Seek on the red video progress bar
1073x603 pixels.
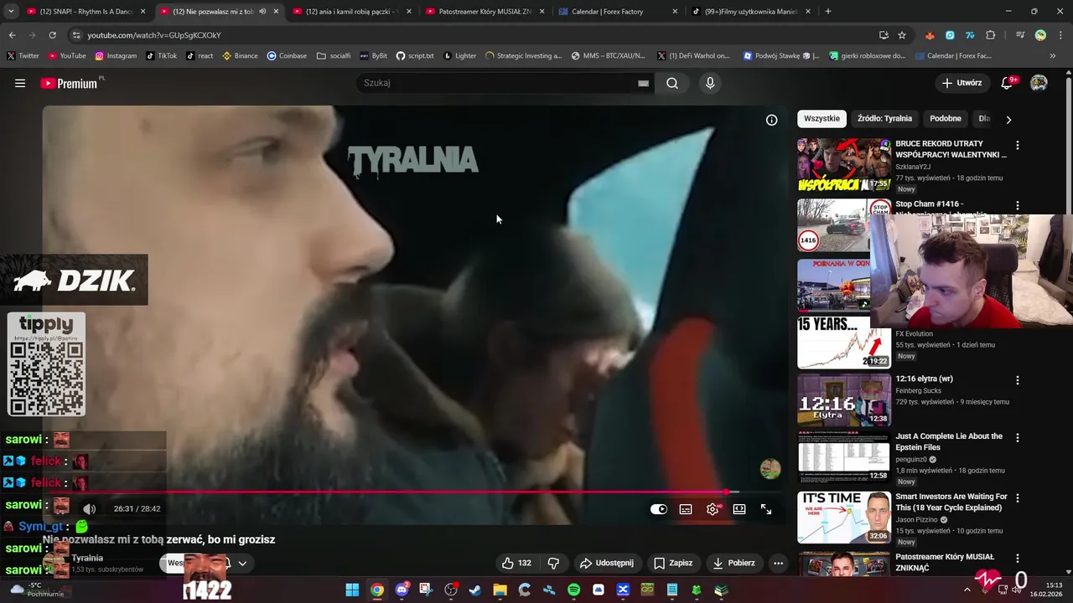[x=415, y=492]
